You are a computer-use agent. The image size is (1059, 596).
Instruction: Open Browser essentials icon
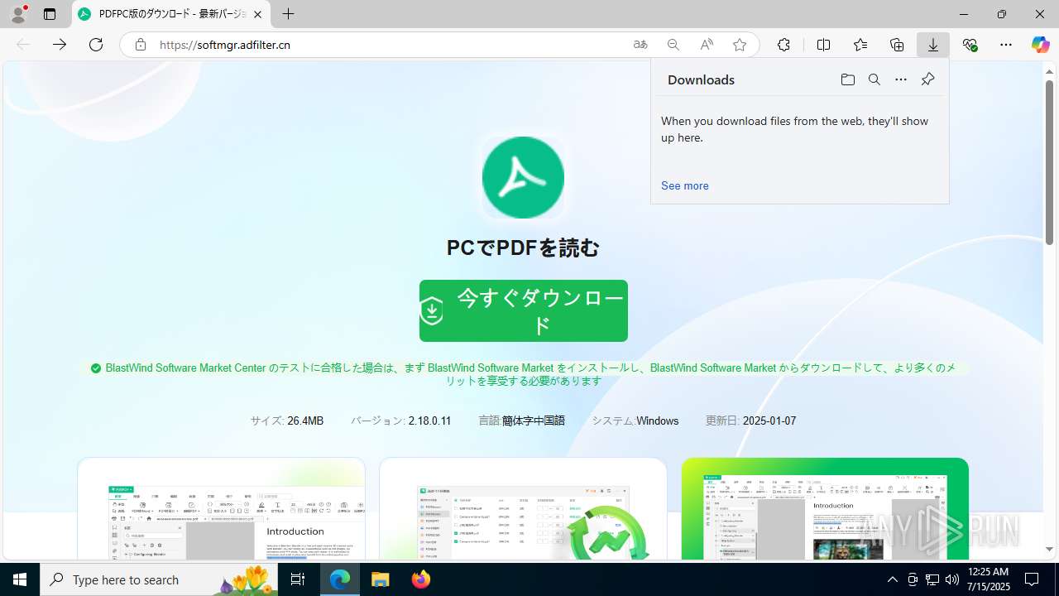[970, 45]
